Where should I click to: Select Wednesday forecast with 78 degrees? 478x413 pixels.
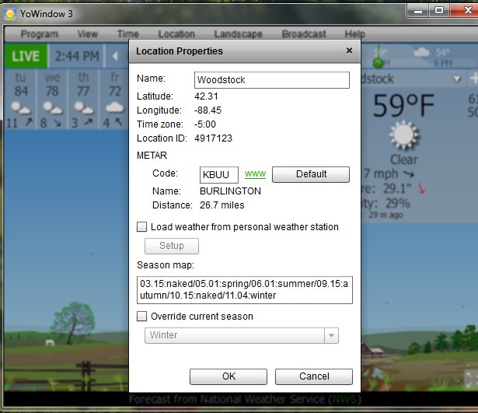52,100
